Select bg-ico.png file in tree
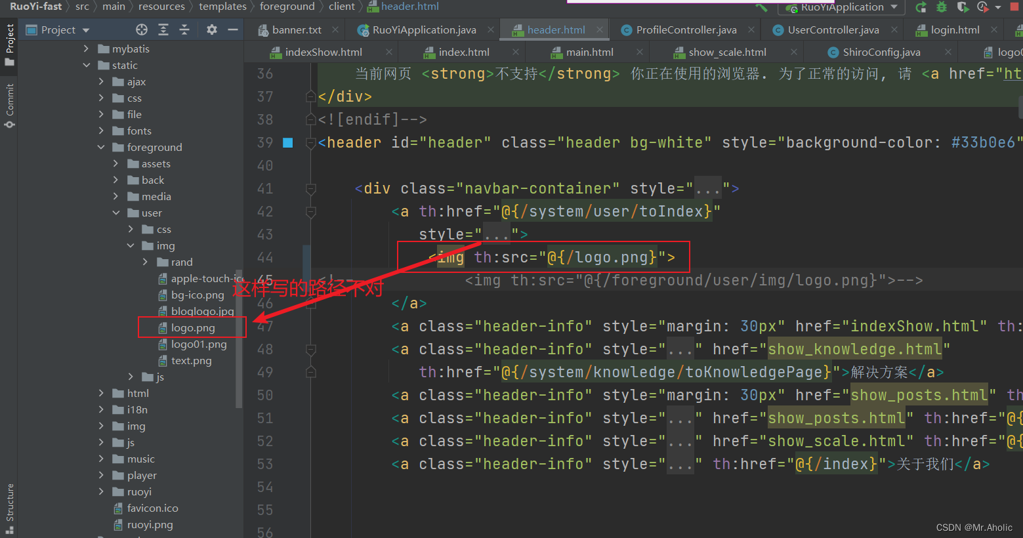Screen dimensions: 1023x538 click(197, 295)
